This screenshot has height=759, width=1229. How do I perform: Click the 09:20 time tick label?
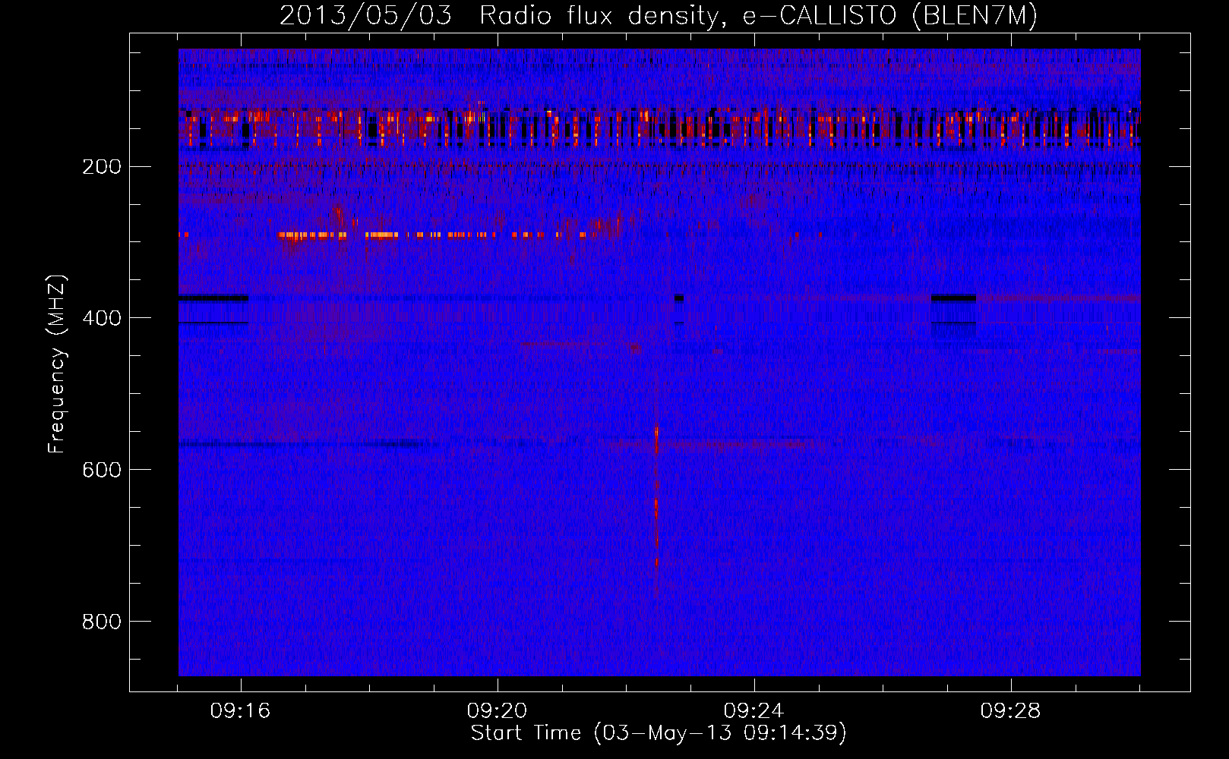point(498,711)
